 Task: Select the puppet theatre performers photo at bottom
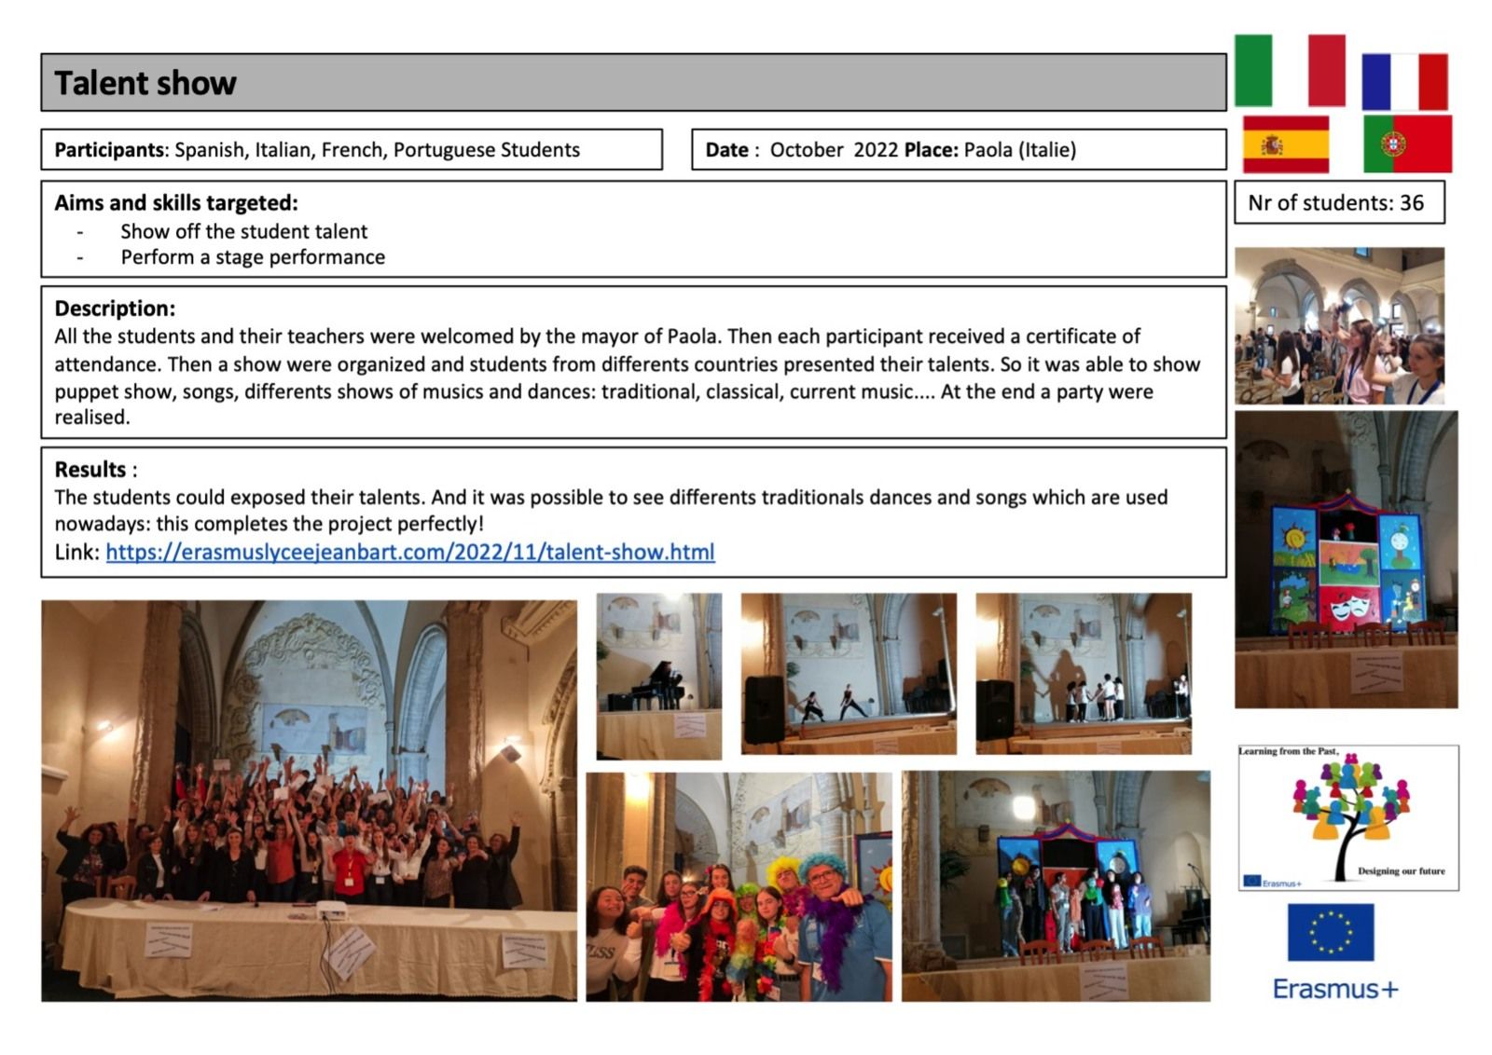click(1056, 886)
